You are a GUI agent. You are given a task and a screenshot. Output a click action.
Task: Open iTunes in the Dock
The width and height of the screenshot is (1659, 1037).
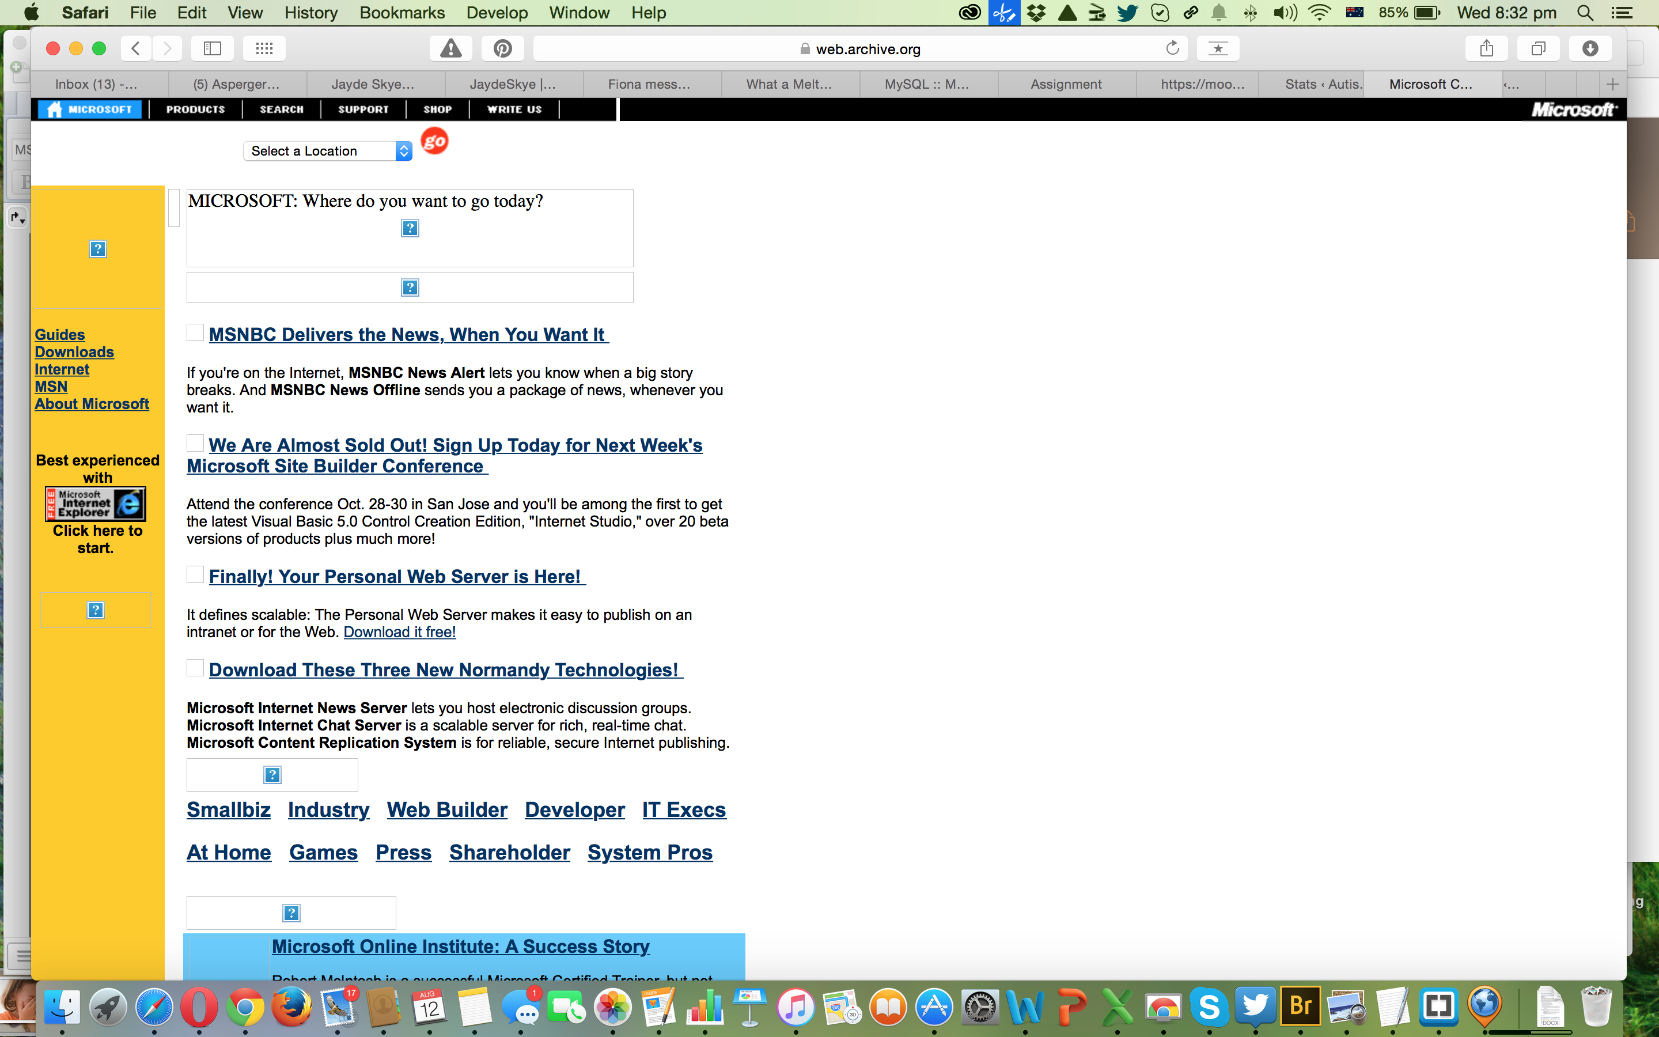click(x=796, y=1007)
